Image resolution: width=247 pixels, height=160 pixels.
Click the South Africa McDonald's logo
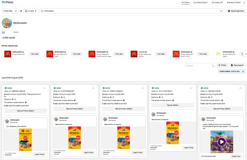click(176, 54)
